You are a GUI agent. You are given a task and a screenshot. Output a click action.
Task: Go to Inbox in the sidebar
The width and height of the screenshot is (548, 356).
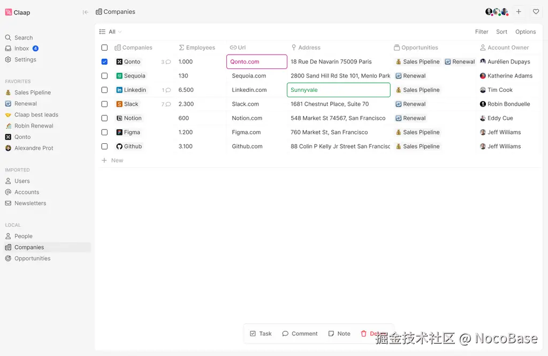coord(21,49)
